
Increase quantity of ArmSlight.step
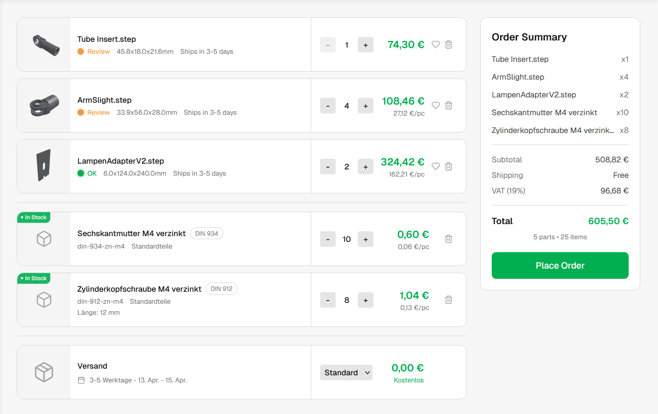click(x=365, y=106)
